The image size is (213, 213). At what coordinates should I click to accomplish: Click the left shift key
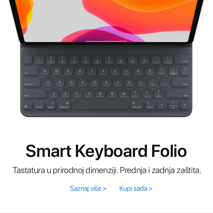35,94
